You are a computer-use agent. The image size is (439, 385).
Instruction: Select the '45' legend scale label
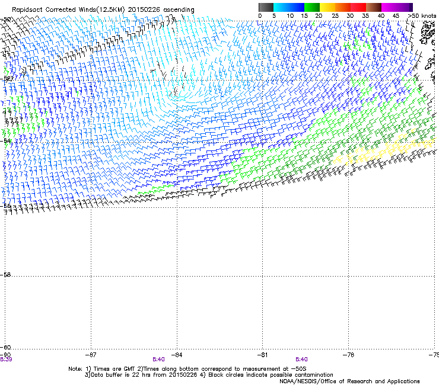(396, 16)
